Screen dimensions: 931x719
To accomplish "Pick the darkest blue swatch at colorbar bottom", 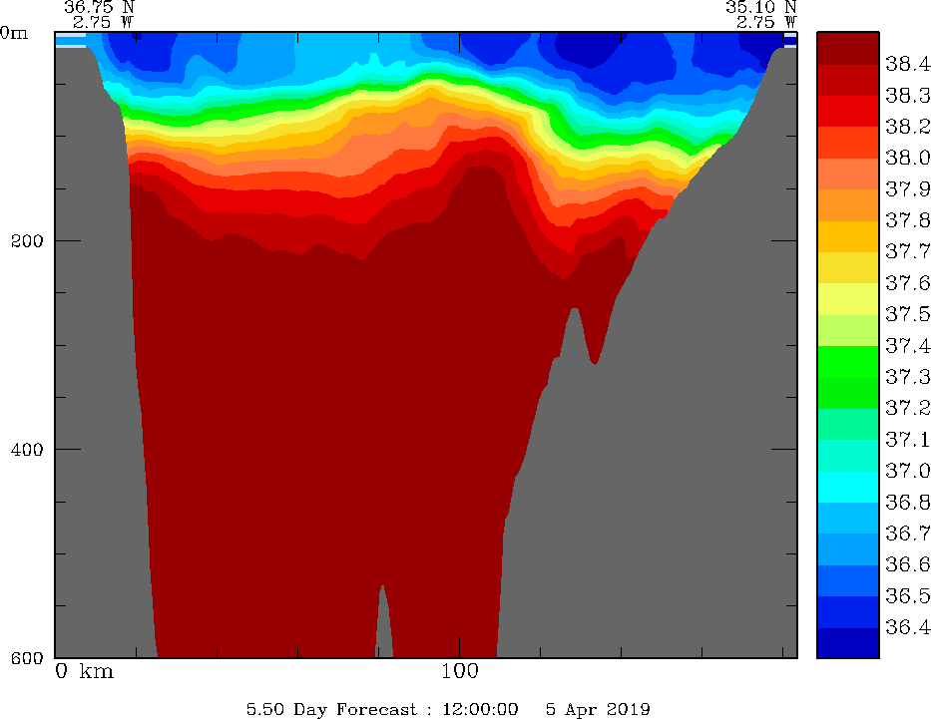I will click(848, 643).
